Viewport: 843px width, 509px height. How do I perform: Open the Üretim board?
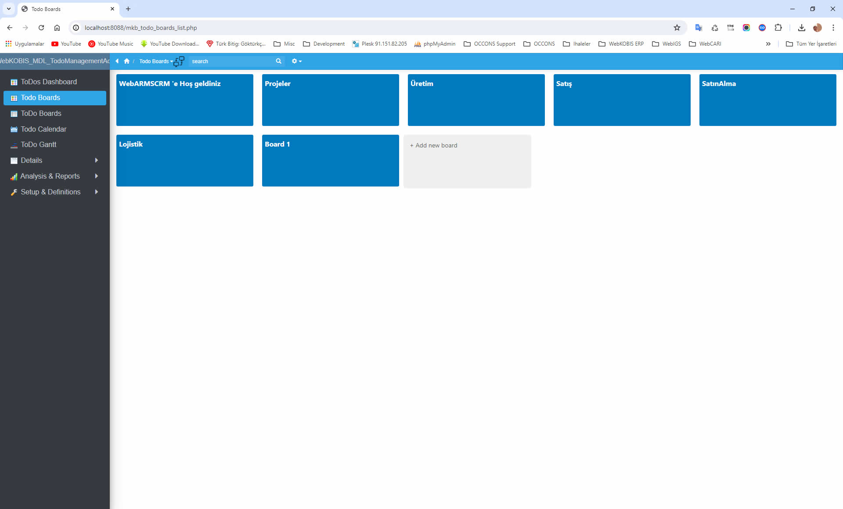coord(476,100)
